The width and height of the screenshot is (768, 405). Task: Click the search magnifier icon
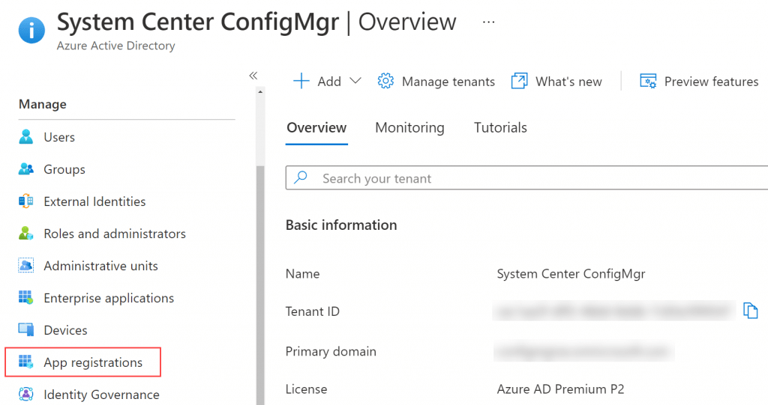pos(301,177)
